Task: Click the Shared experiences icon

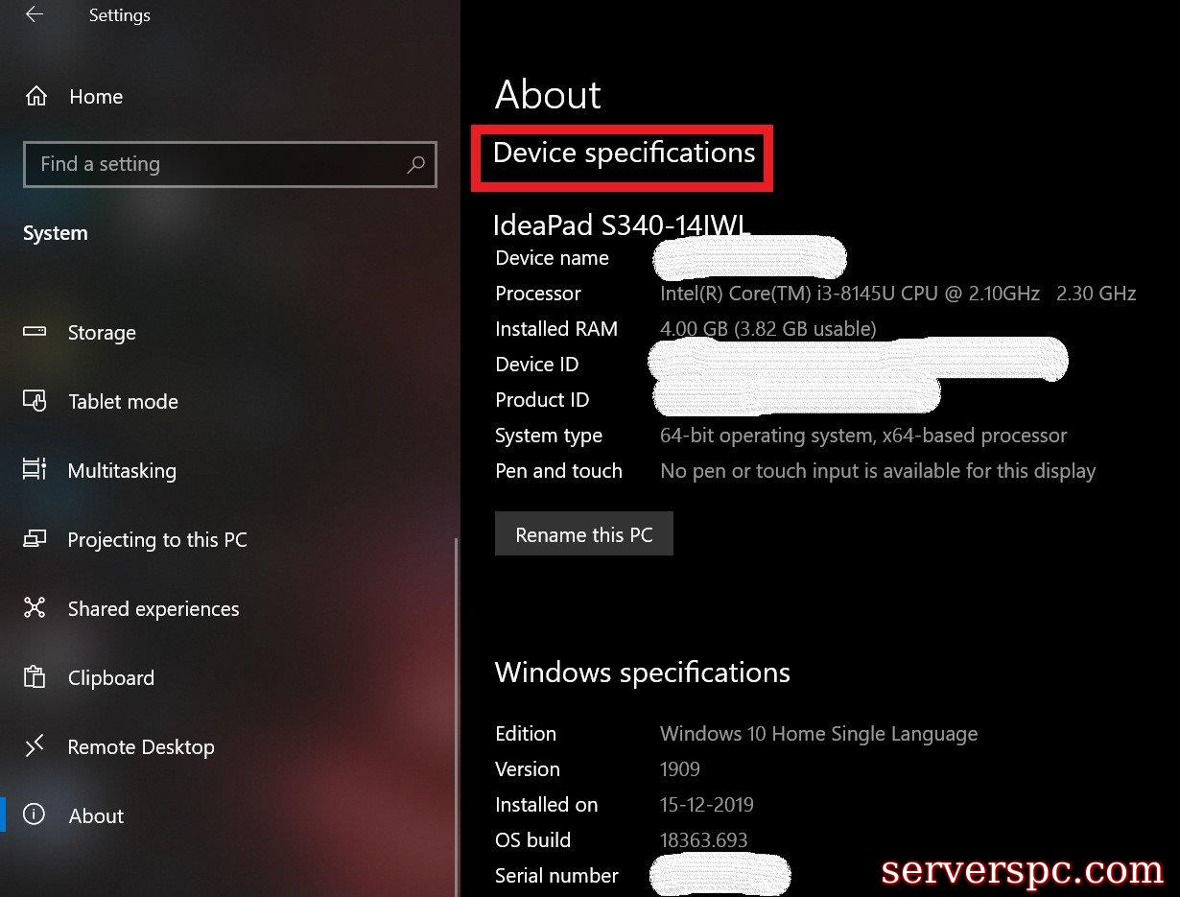Action: tap(35, 608)
